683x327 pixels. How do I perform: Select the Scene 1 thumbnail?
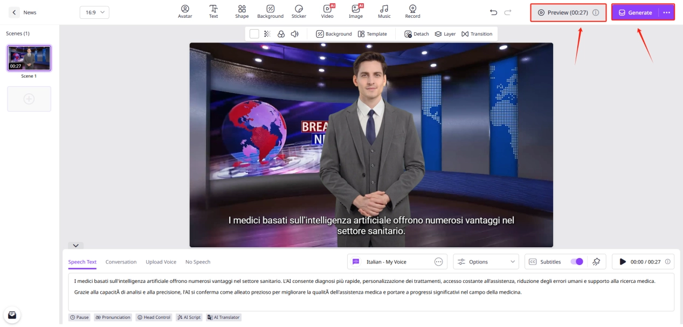(29, 58)
